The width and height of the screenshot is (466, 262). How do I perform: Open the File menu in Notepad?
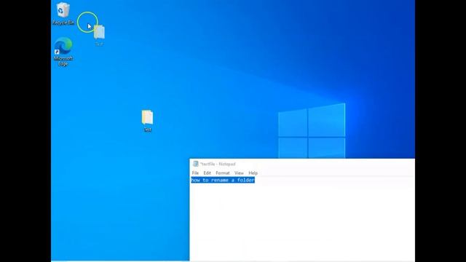[x=195, y=173]
